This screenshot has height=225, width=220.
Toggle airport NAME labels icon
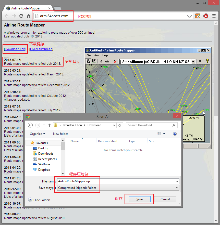click(107, 61)
